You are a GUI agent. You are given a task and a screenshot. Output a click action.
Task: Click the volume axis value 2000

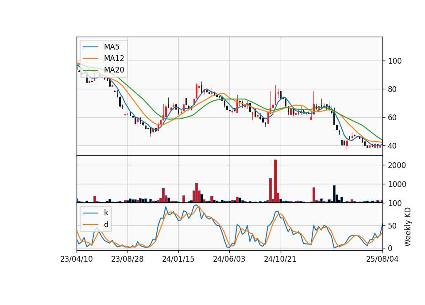pos(397,165)
